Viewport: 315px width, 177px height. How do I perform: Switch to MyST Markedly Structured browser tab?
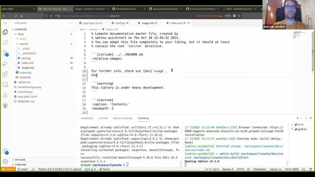pyautogui.click(x=240, y=9)
